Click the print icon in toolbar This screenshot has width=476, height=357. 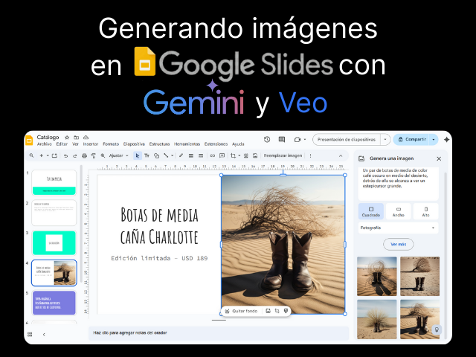(x=84, y=155)
